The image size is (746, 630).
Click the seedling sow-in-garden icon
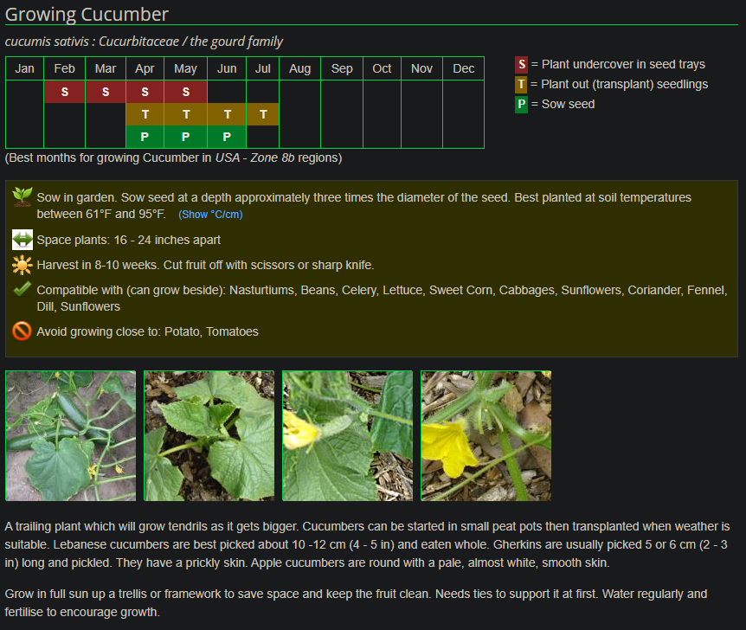[x=22, y=197]
